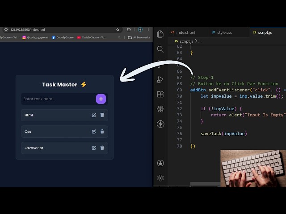
Task: Open the All Bookmarks folder
Action: coord(139,37)
